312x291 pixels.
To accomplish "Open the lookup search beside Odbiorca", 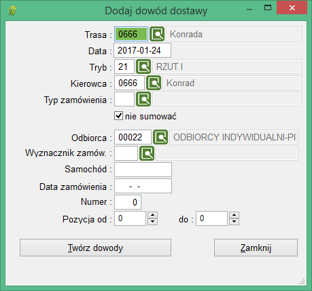I will click(x=160, y=137).
